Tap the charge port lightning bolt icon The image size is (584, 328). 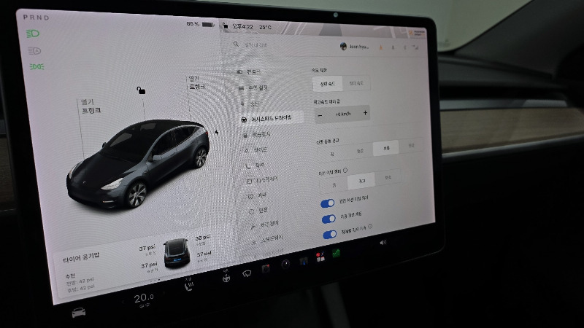coord(216,133)
